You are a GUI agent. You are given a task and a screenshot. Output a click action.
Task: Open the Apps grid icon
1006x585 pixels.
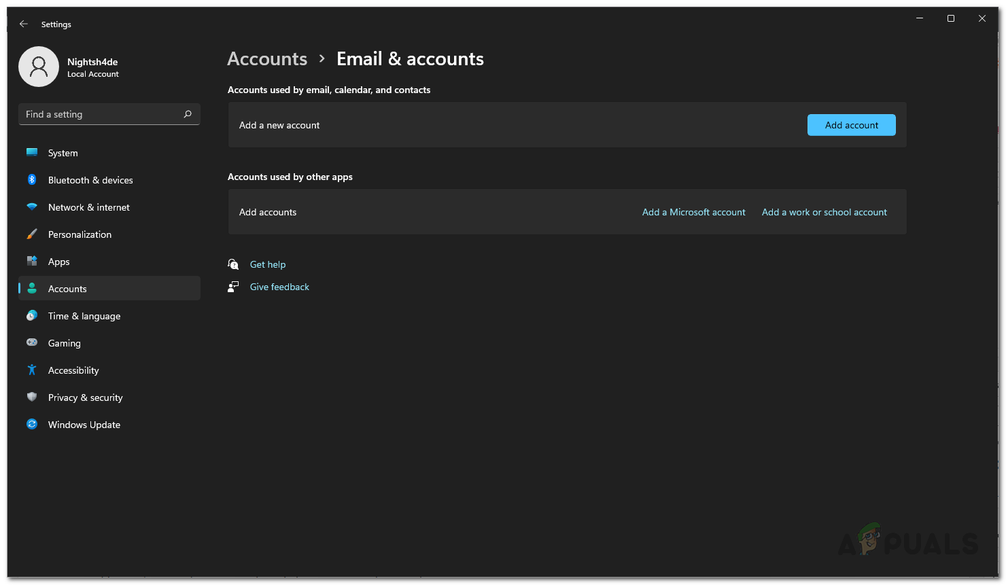tap(32, 262)
